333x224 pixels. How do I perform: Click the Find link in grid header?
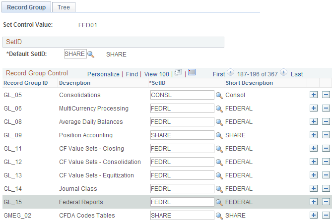click(132, 74)
